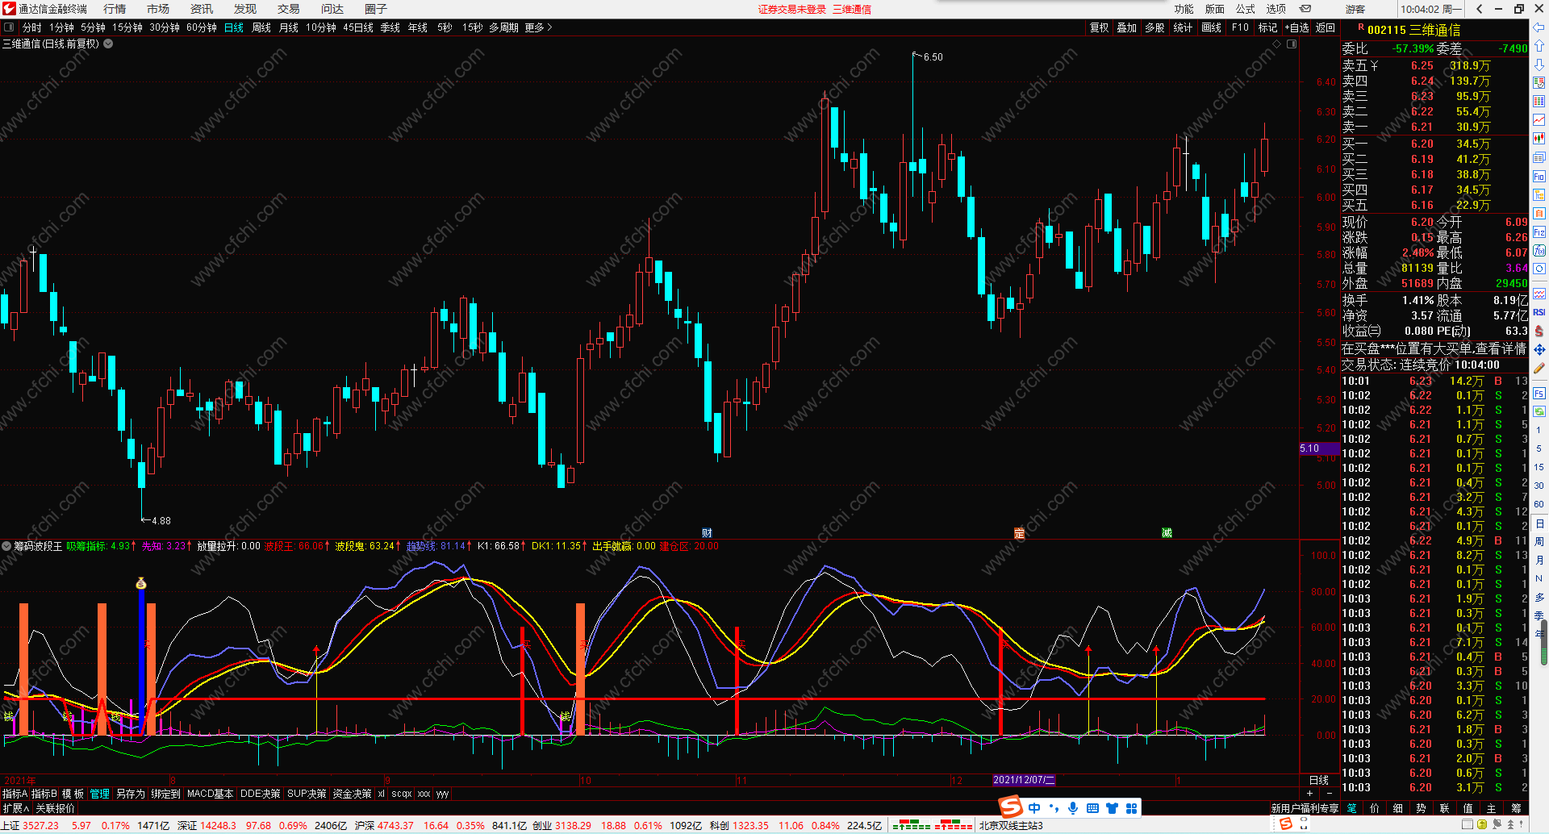Select 30-minute period in right sidebar
1549x834 pixels.
tap(1539, 486)
